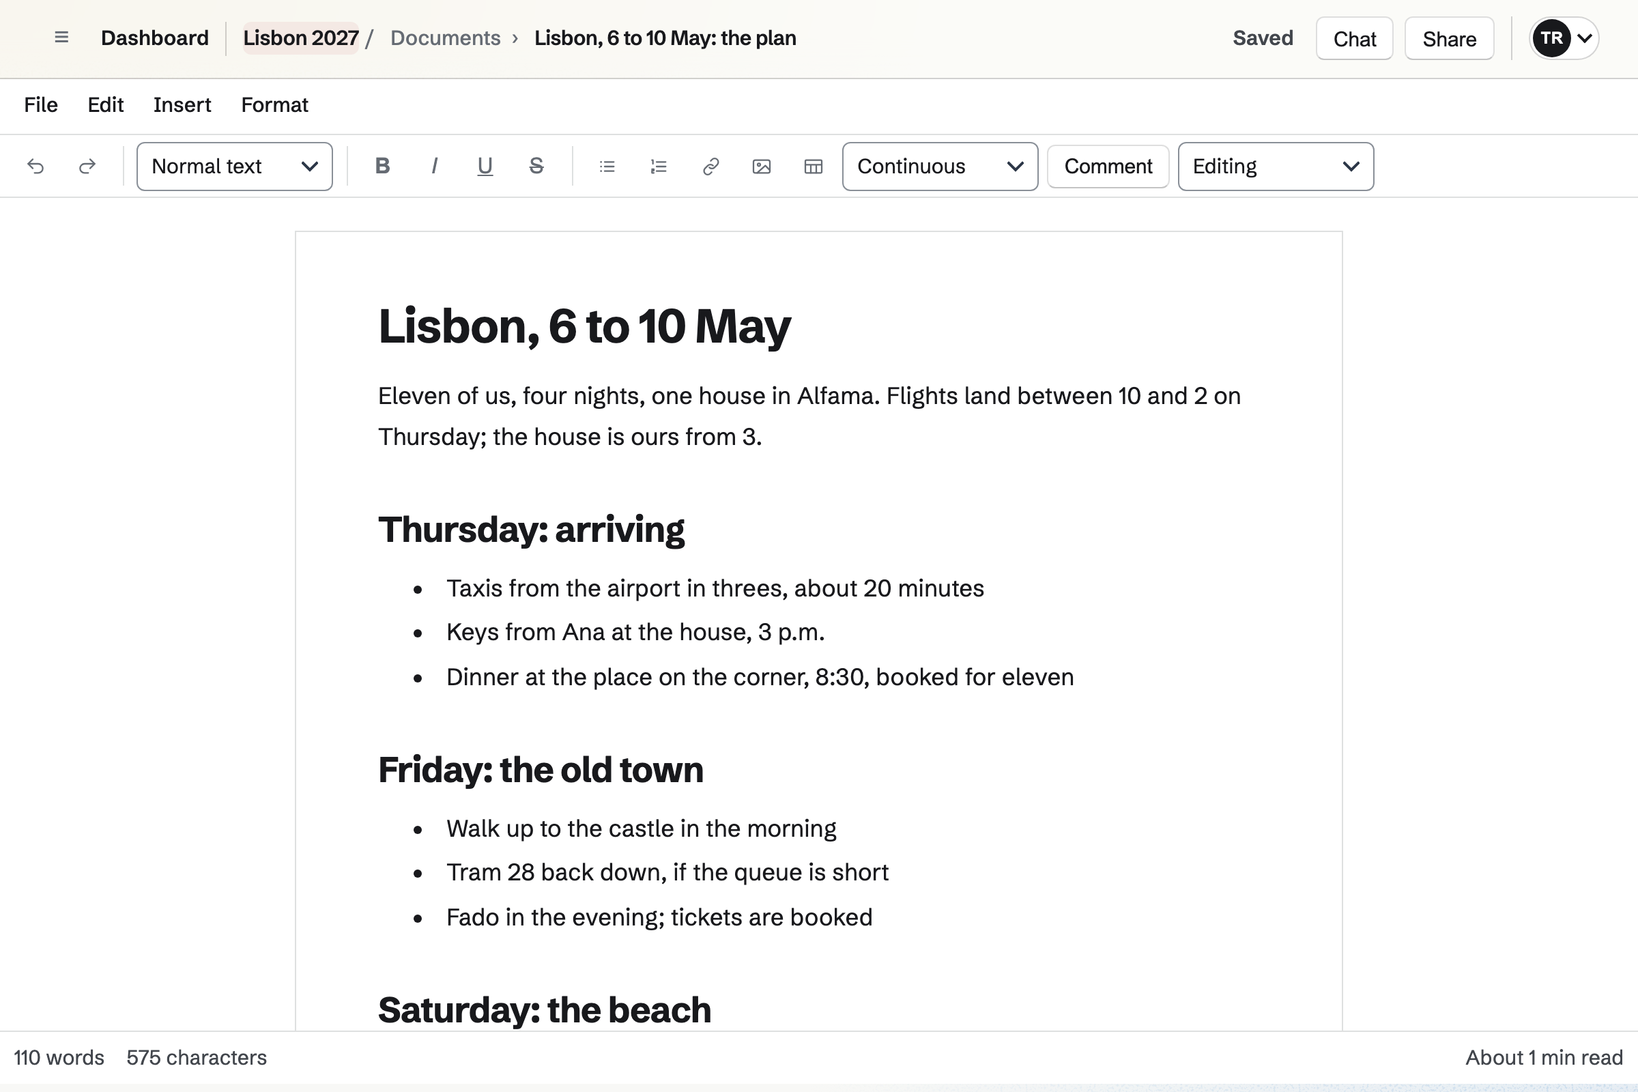1638x1092 pixels.
Task: Click the 'Lisbon, 6 to 10 May' heading
Action: coord(584,326)
